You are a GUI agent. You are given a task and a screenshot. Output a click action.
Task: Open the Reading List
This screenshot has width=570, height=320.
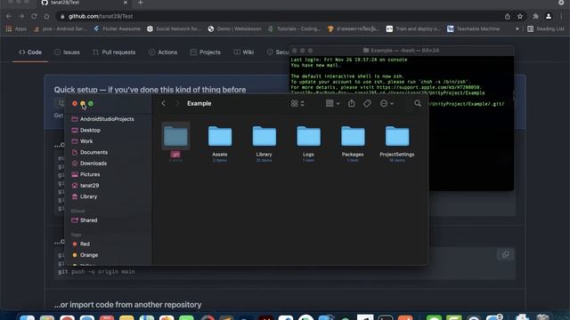point(546,28)
